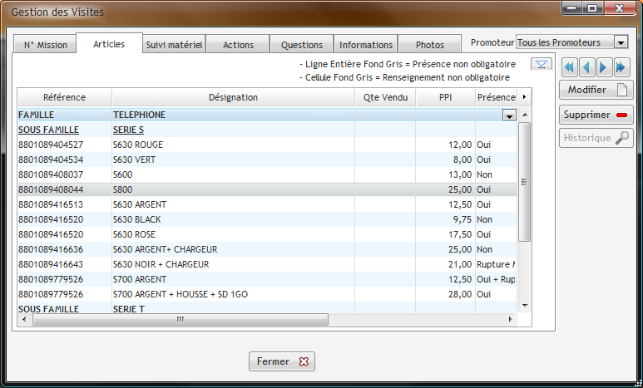643x388 pixels.
Task: Open the Suivi matériel tab
Action: point(174,45)
